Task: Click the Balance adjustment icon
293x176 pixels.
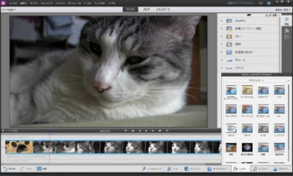Action: [x=229, y=68]
